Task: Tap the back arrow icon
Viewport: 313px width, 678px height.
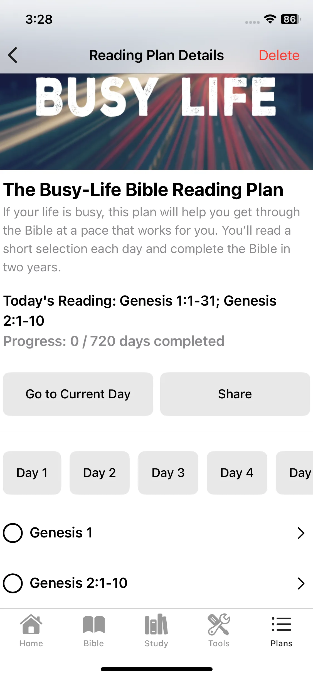Action: (13, 55)
